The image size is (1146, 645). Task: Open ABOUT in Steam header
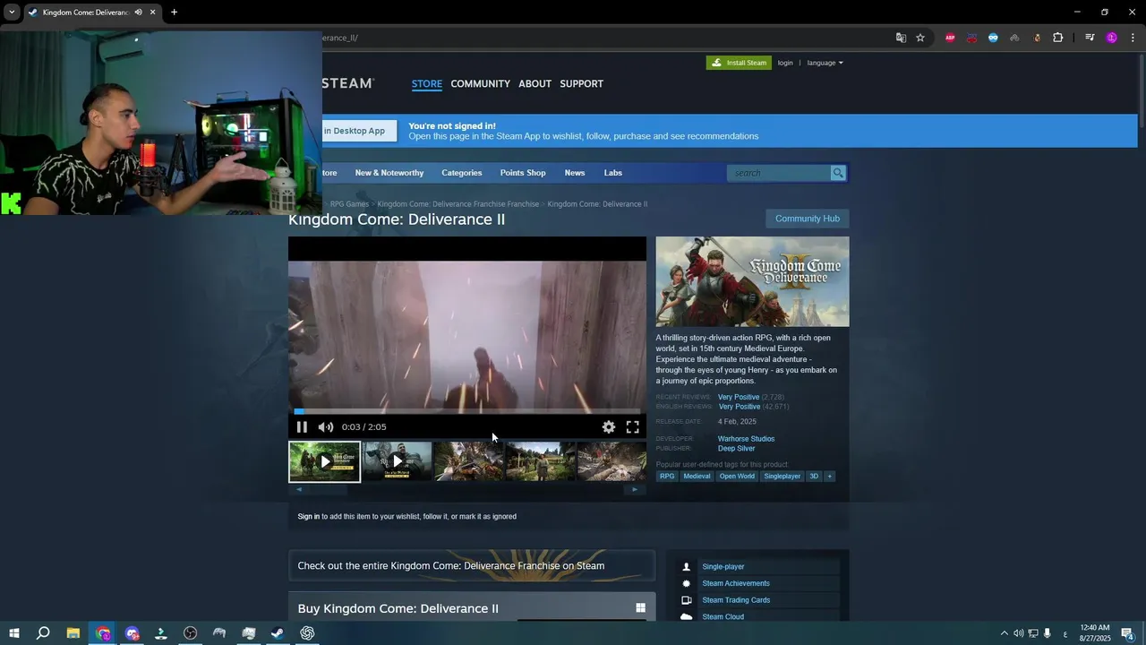click(x=535, y=83)
